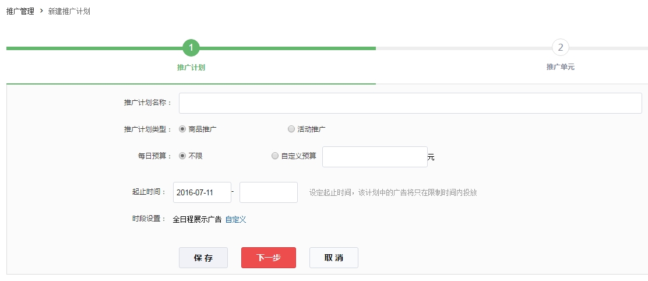Switch to the 推广计划 step label
Image resolution: width=648 pixels, height=281 pixels.
pos(191,68)
